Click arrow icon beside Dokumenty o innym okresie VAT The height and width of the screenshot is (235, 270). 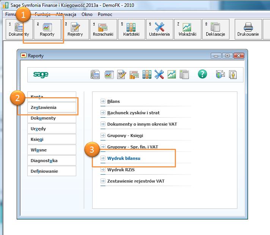pos(103,124)
